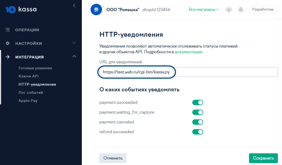Click the blue shop avatar icon
282x165 pixels.
(96, 10)
